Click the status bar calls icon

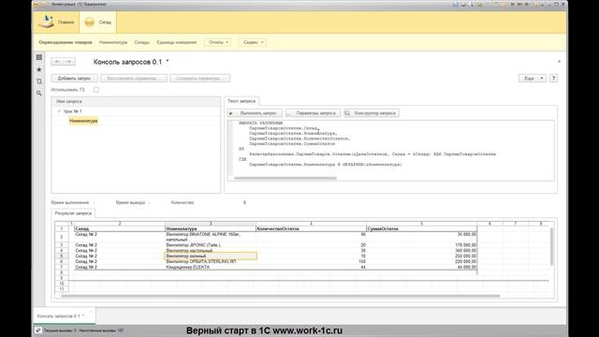coord(38,330)
